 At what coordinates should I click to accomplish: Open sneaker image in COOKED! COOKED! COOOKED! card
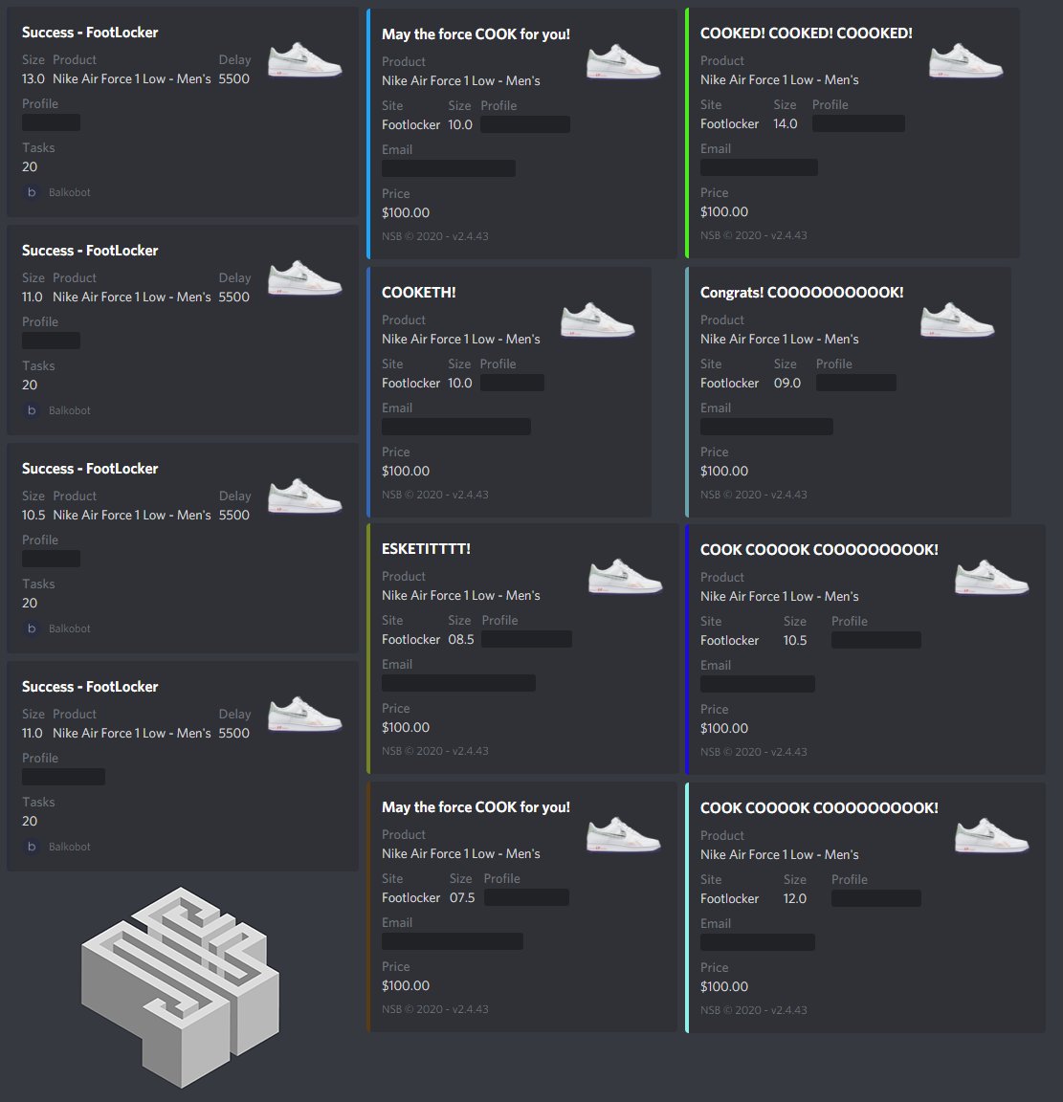point(965,61)
